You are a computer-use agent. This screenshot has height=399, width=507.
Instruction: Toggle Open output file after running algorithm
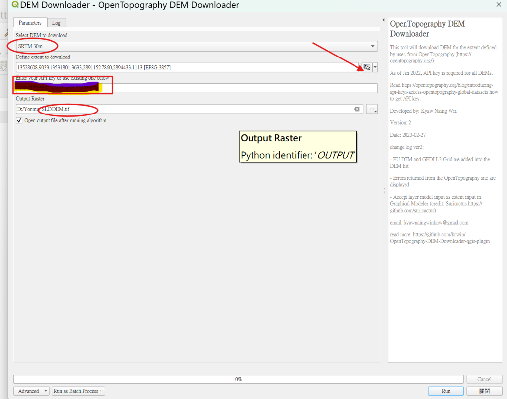[19, 121]
